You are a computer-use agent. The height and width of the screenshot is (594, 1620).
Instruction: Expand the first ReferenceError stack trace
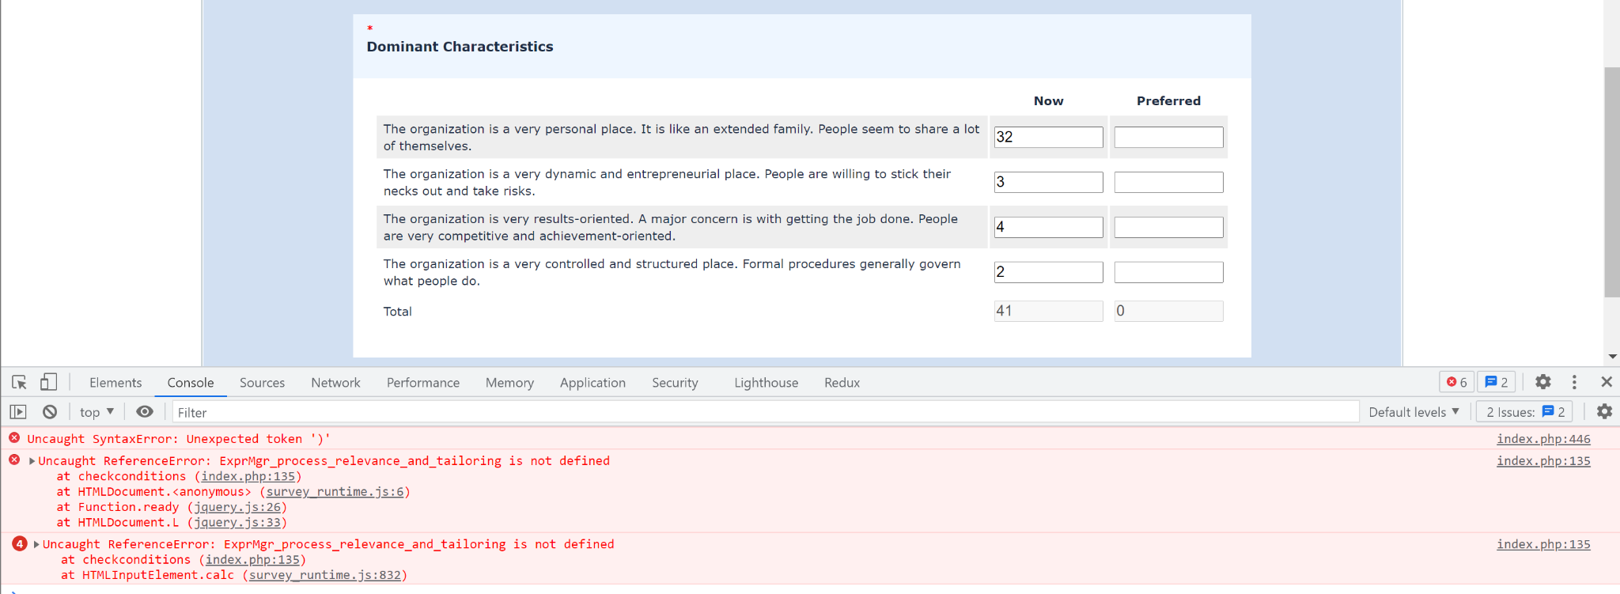point(32,461)
